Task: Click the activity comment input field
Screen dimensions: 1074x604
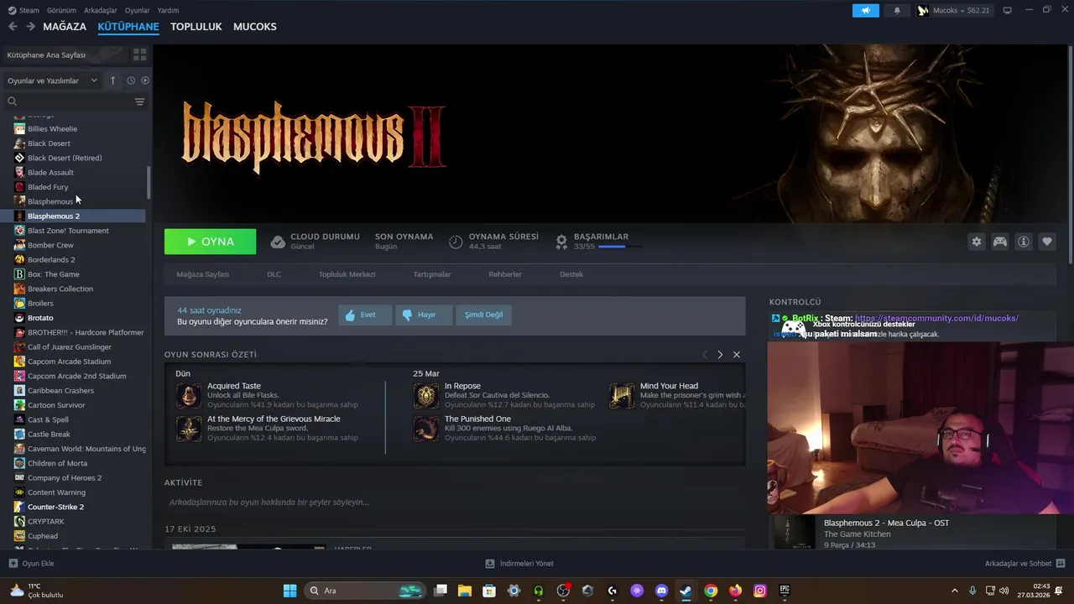Action: click(455, 502)
